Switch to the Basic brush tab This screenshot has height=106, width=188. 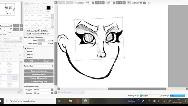click(x=27, y=3)
